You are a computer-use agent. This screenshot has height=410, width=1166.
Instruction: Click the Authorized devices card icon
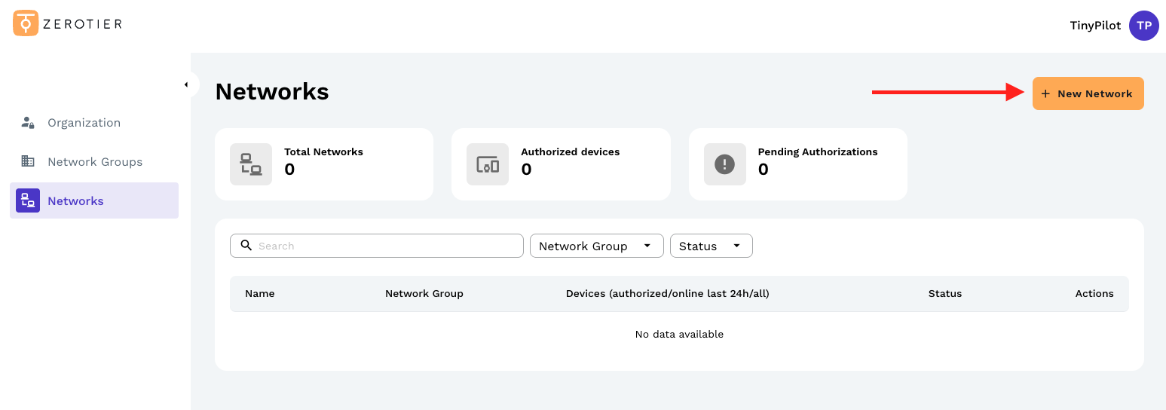(488, 164)
